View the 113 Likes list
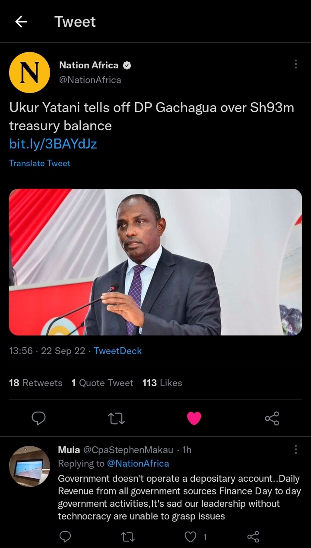 pos(162,383)
